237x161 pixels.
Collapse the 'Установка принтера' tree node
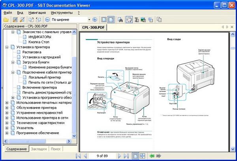pos(7,47)
